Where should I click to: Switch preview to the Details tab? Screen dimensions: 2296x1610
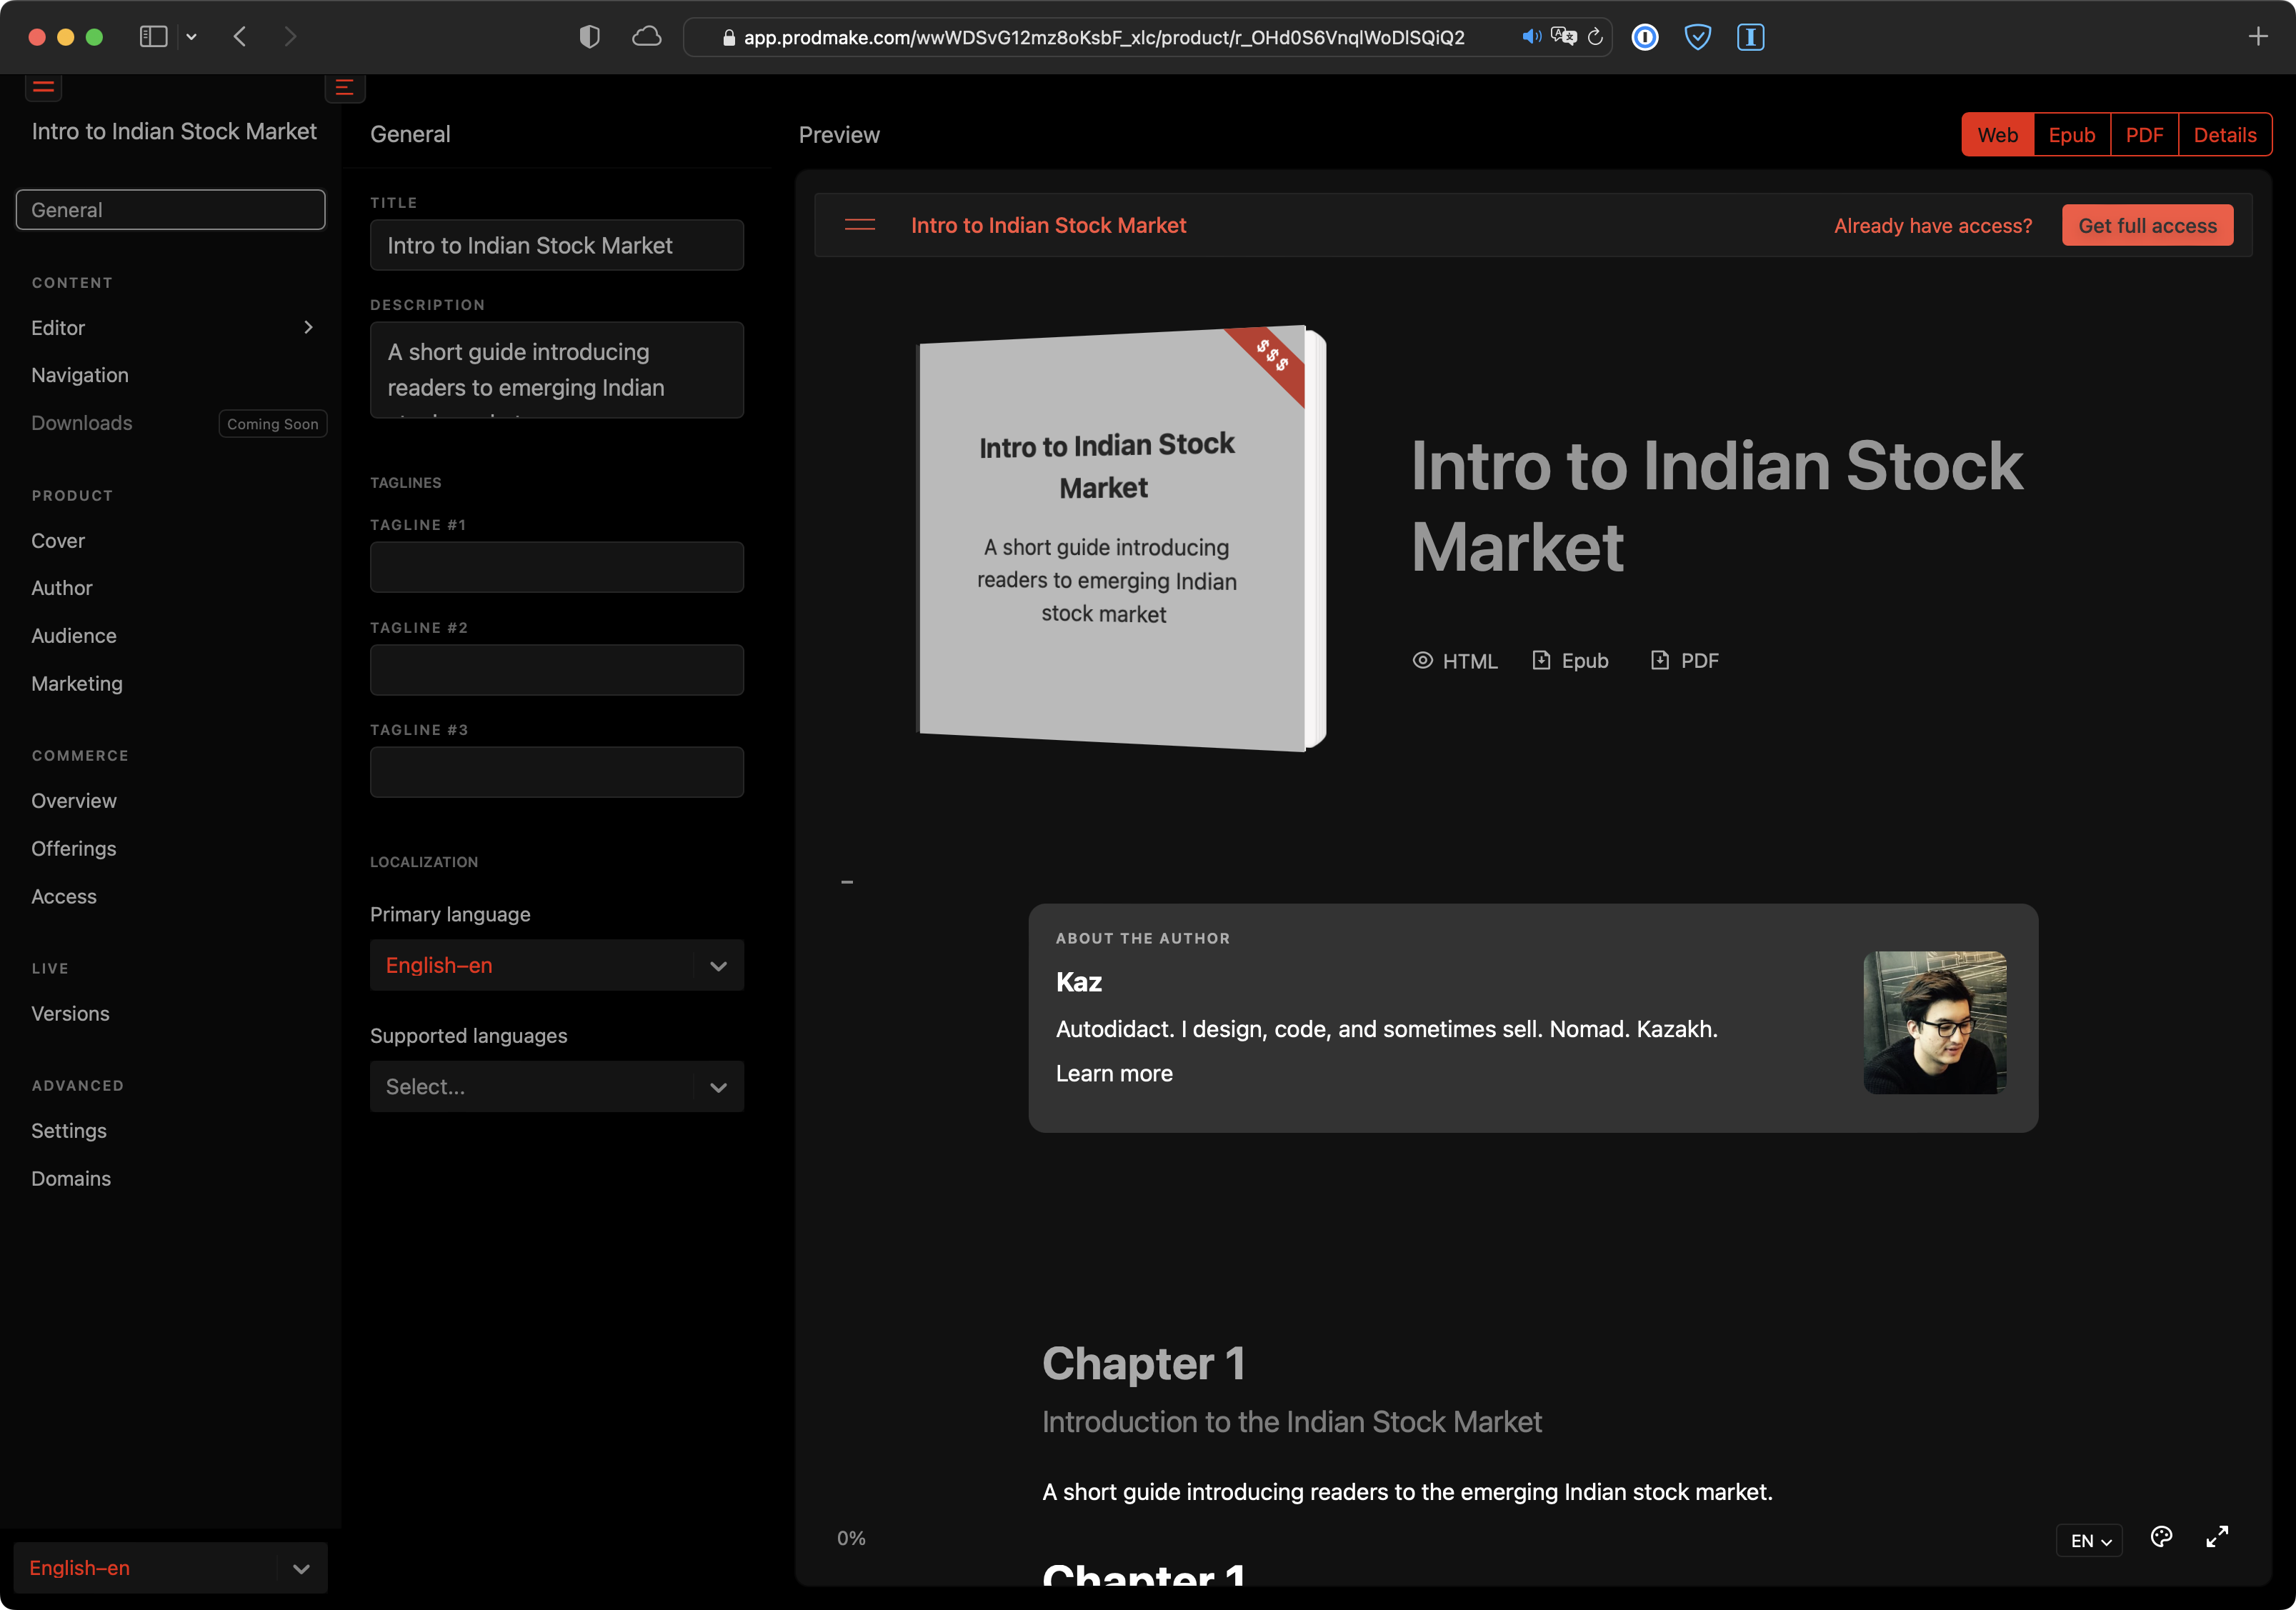coord(2224,135)
